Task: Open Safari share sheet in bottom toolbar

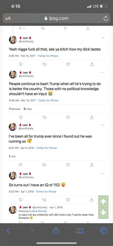Action: 56,230
